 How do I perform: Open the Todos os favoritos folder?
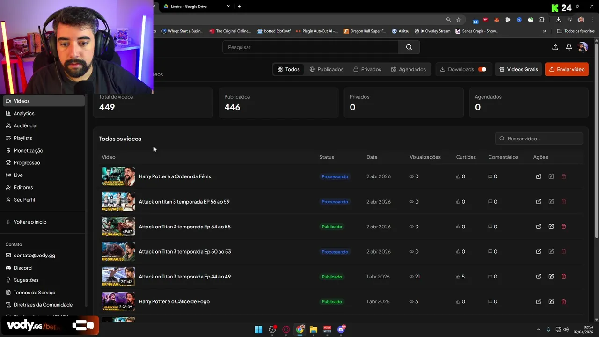pyautogui.click(x=576, y=31)
